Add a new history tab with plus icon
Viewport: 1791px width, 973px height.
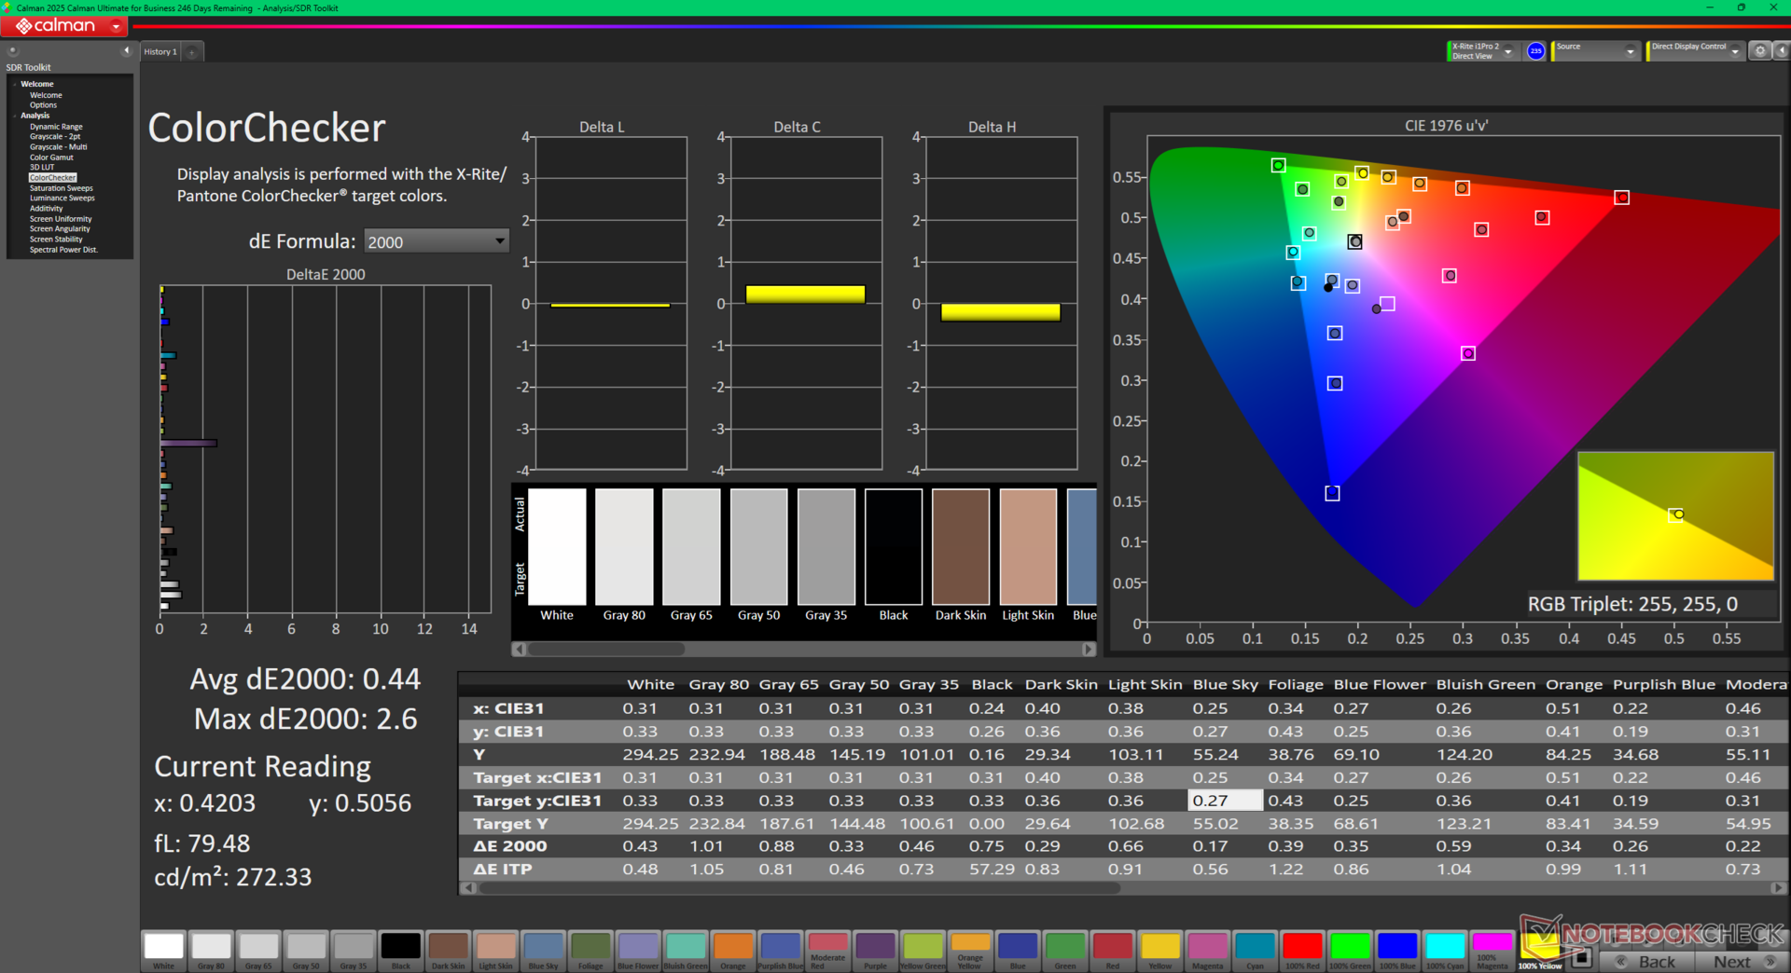(x=192, y=52)
